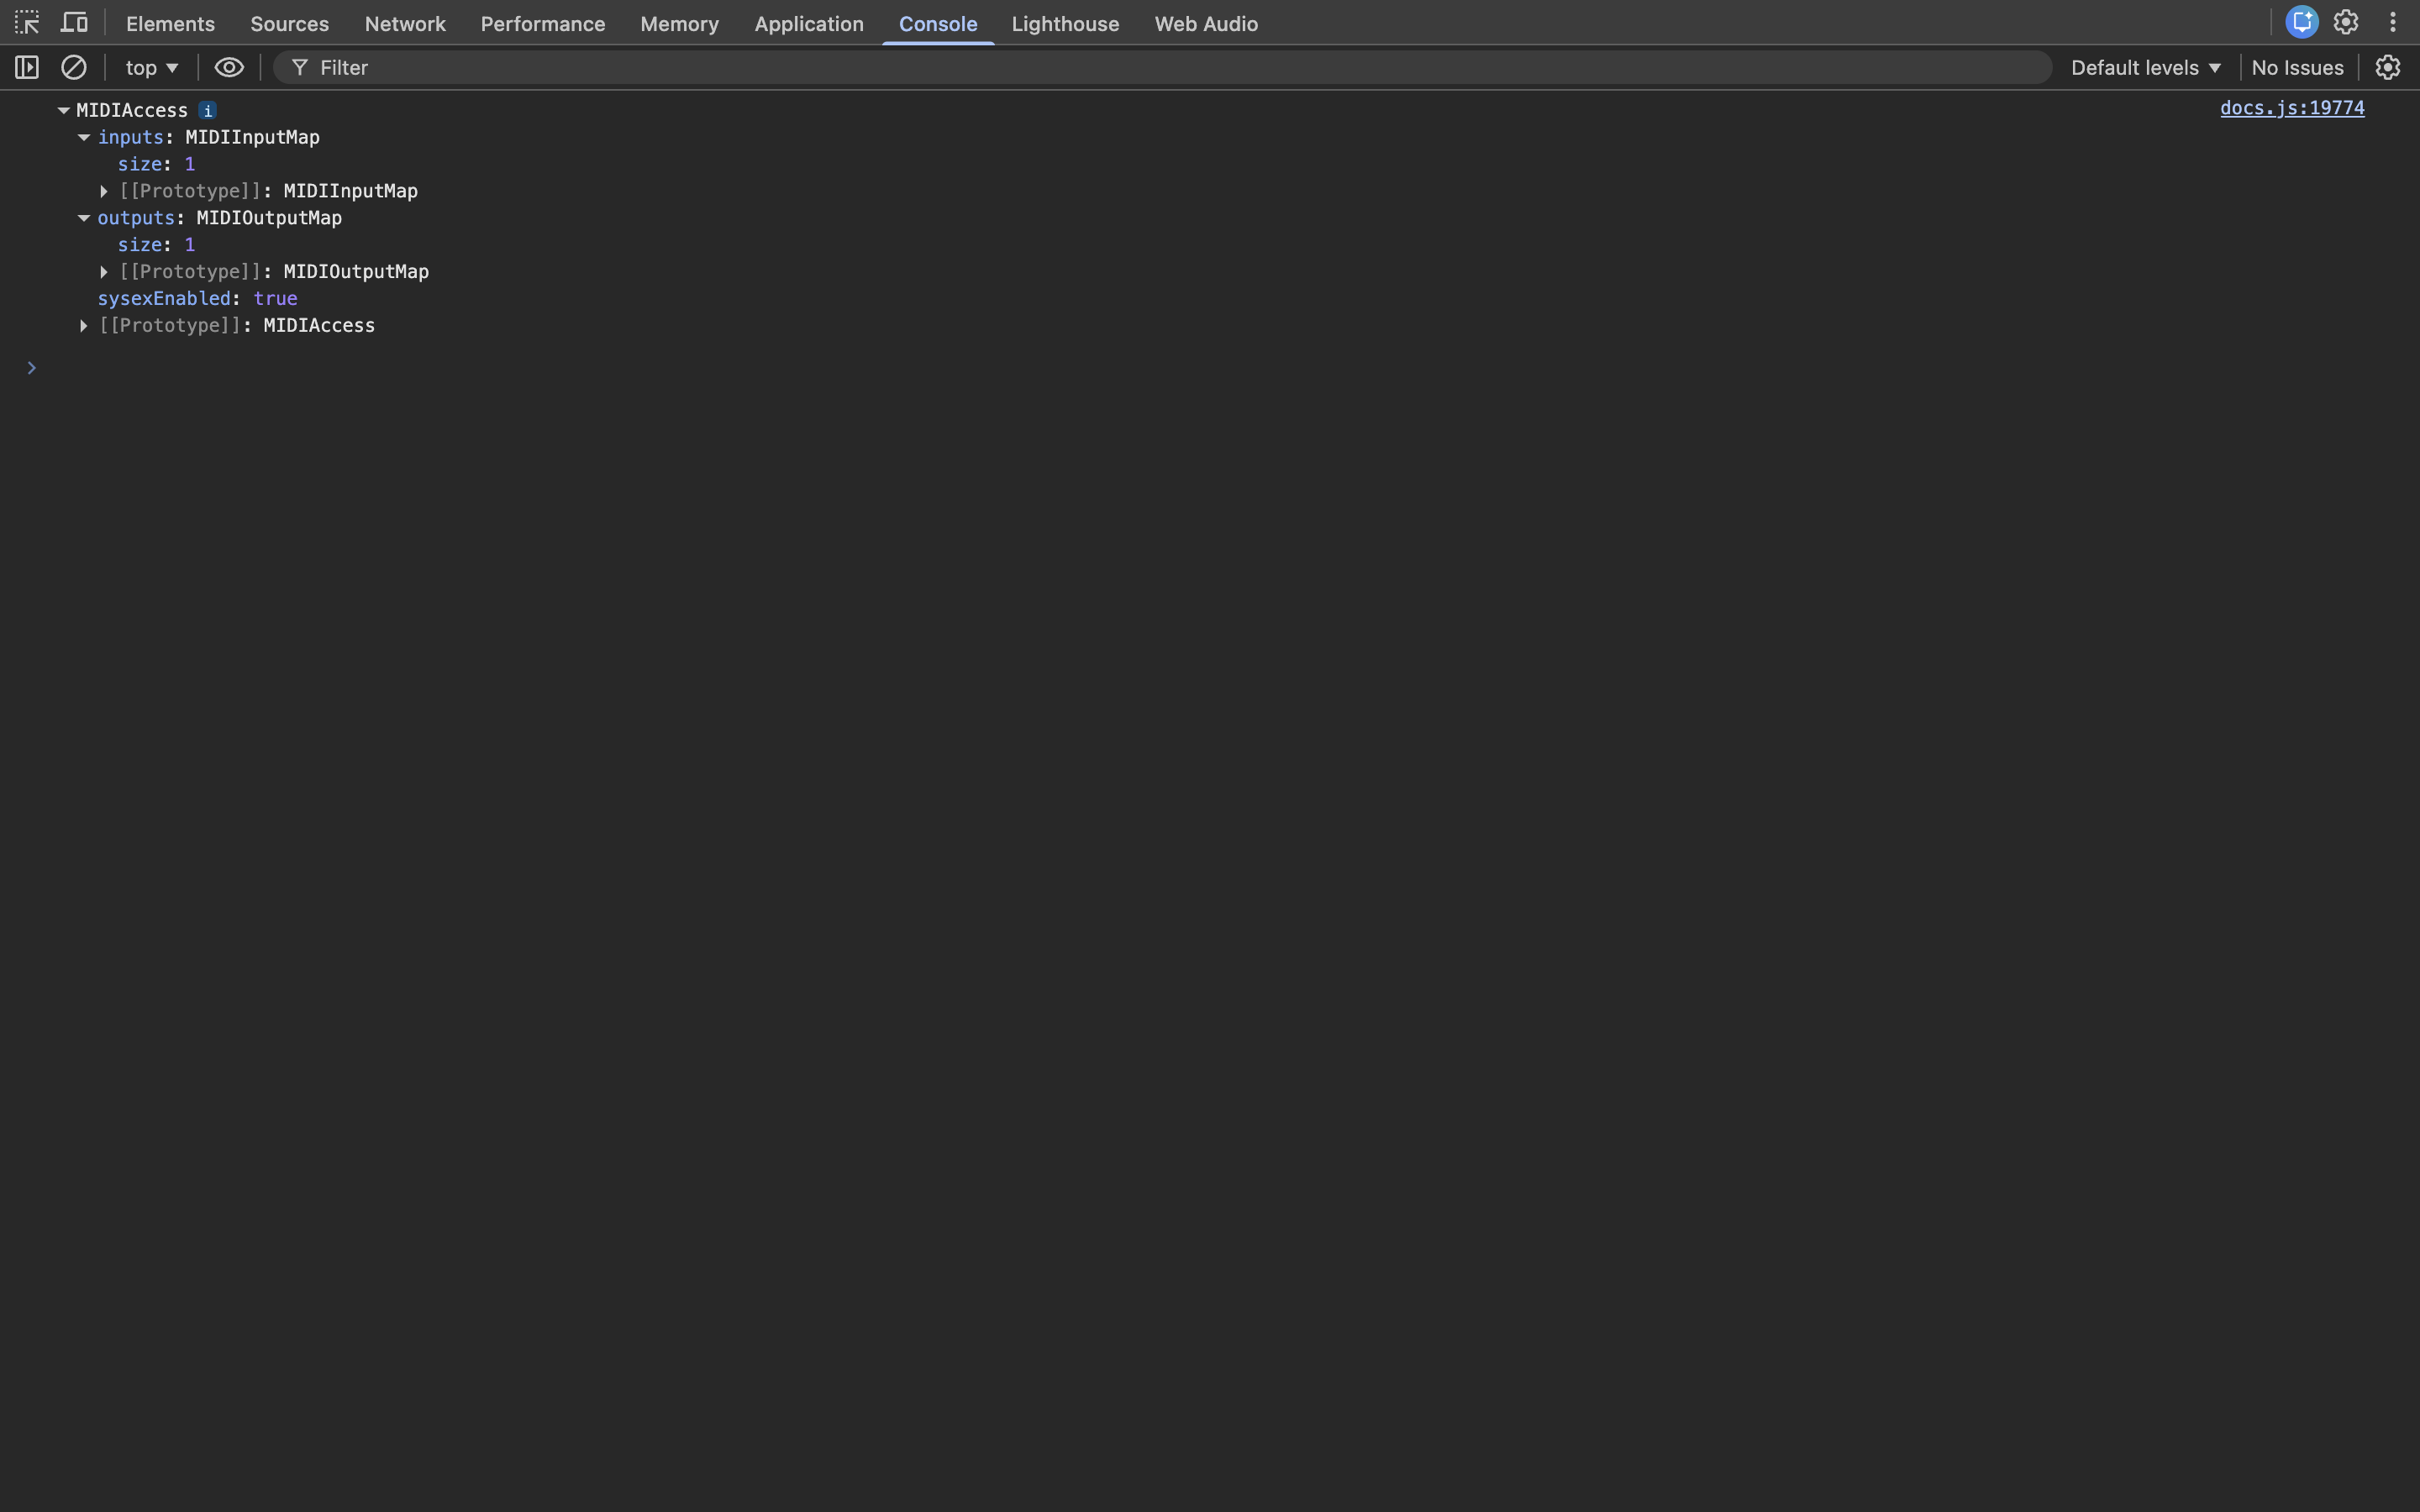Image resolution: width=2420 pixels, height=1512 pixels.
Task: Activate the inspect element picker icon
Action: tap(27, 22)
